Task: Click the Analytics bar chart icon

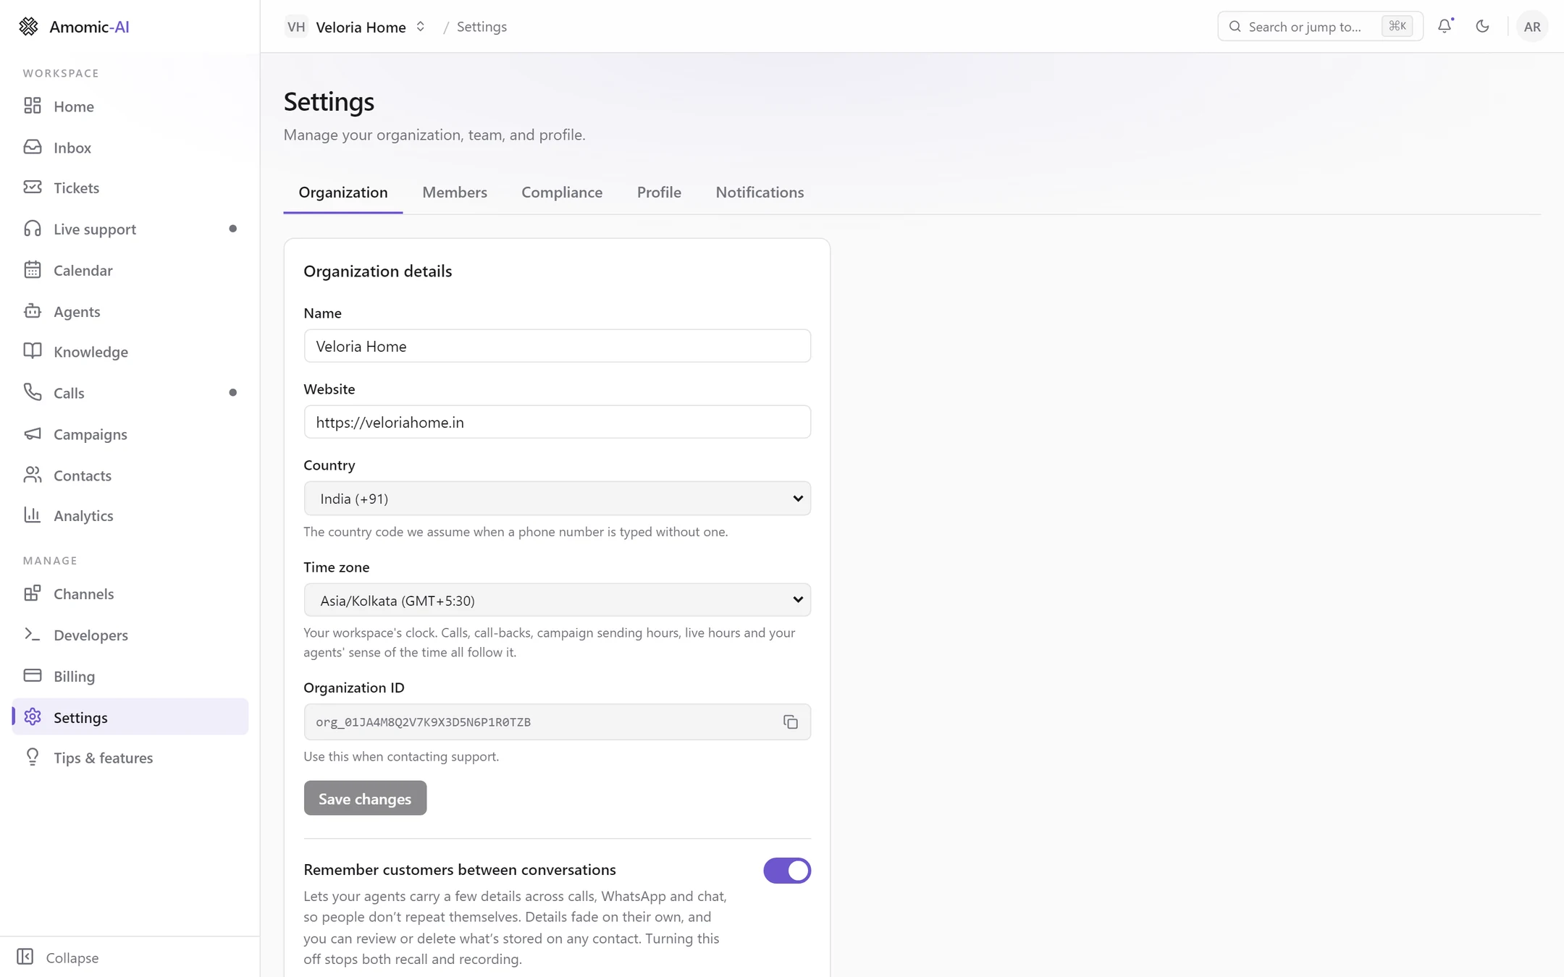Action: pyautogui.click(x=33, y=515)
